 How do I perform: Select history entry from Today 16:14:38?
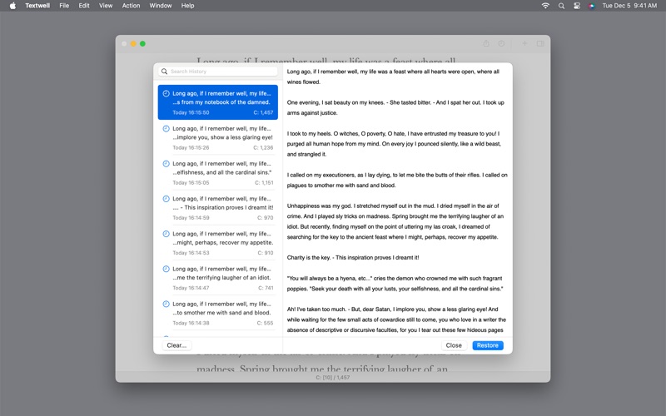click(x=218, y=313)
